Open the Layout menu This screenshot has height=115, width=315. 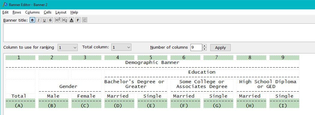tap(61, 12)
